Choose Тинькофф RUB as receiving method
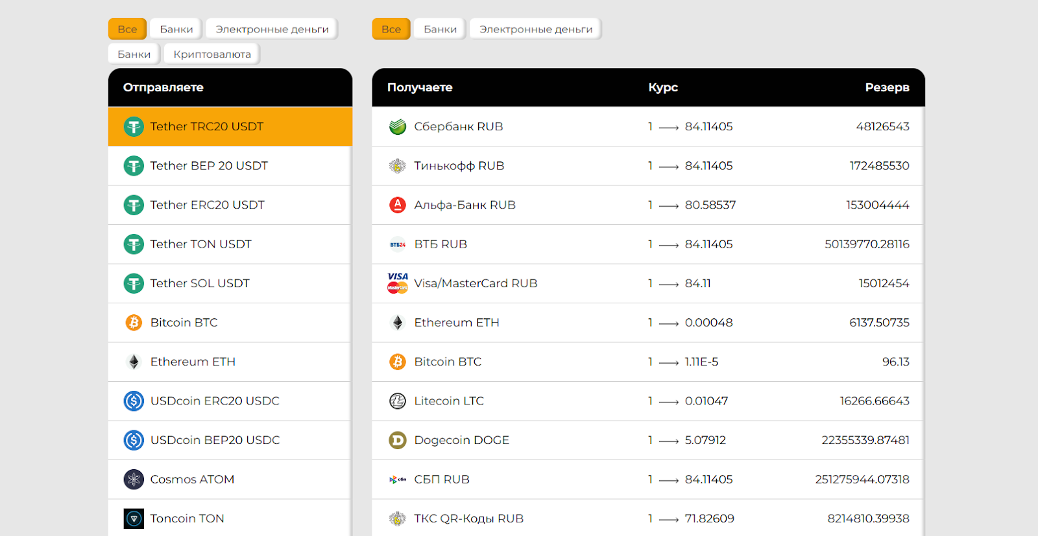The height and width of the screenshot is (536, 1038). click(x=459, y=166)
